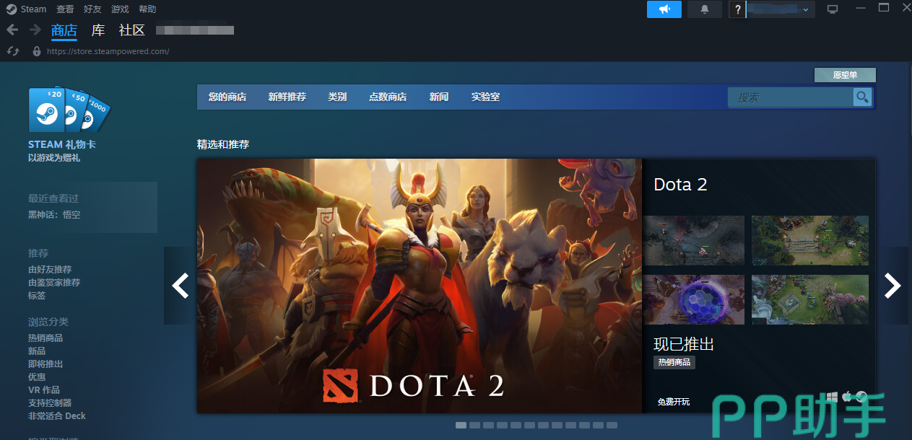Image resolution: width=912 pixels, height=440 pixels.
Task: Open the 查看 menu in the menu bar
Action: [65, 9]
